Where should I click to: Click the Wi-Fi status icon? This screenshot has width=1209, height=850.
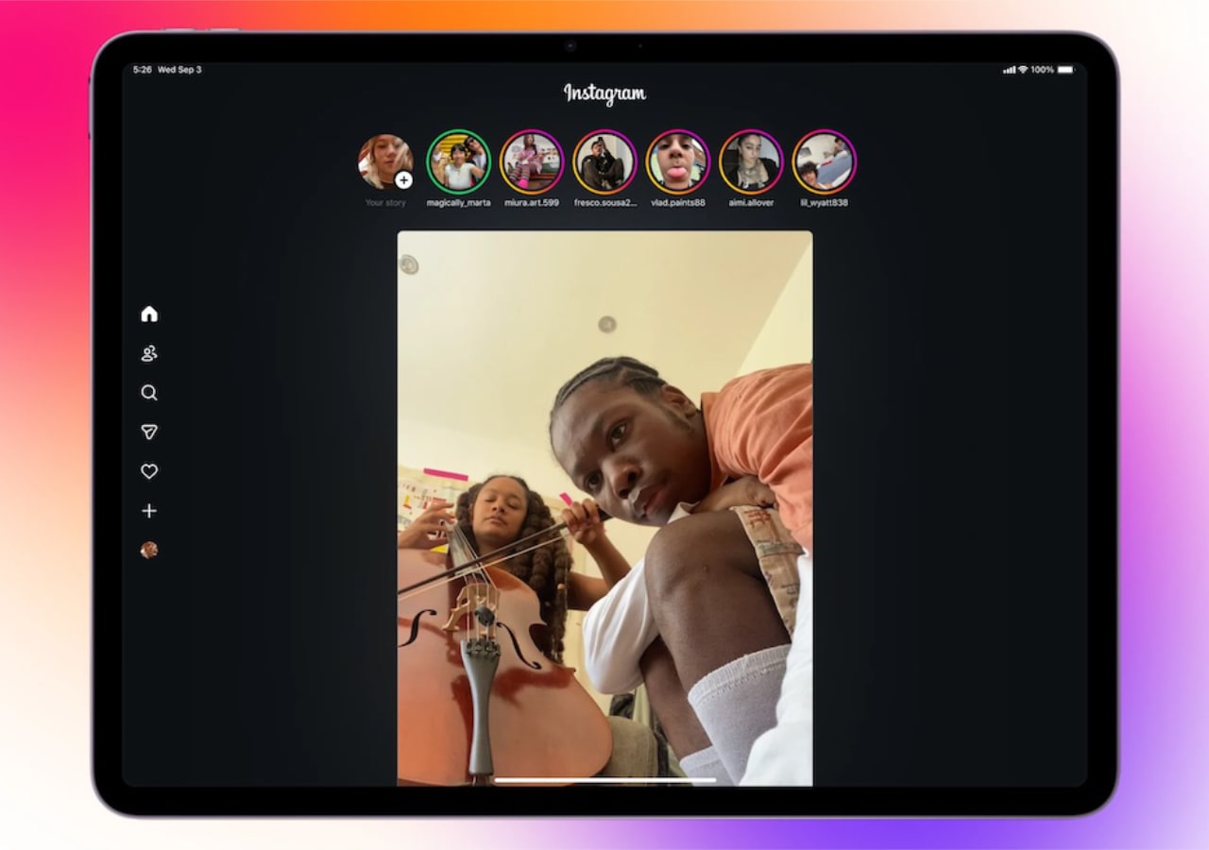(x=1022, y=70)
